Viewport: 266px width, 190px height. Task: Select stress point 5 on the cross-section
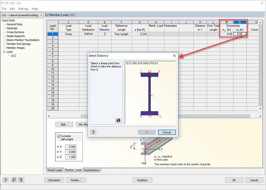point(159,72)
